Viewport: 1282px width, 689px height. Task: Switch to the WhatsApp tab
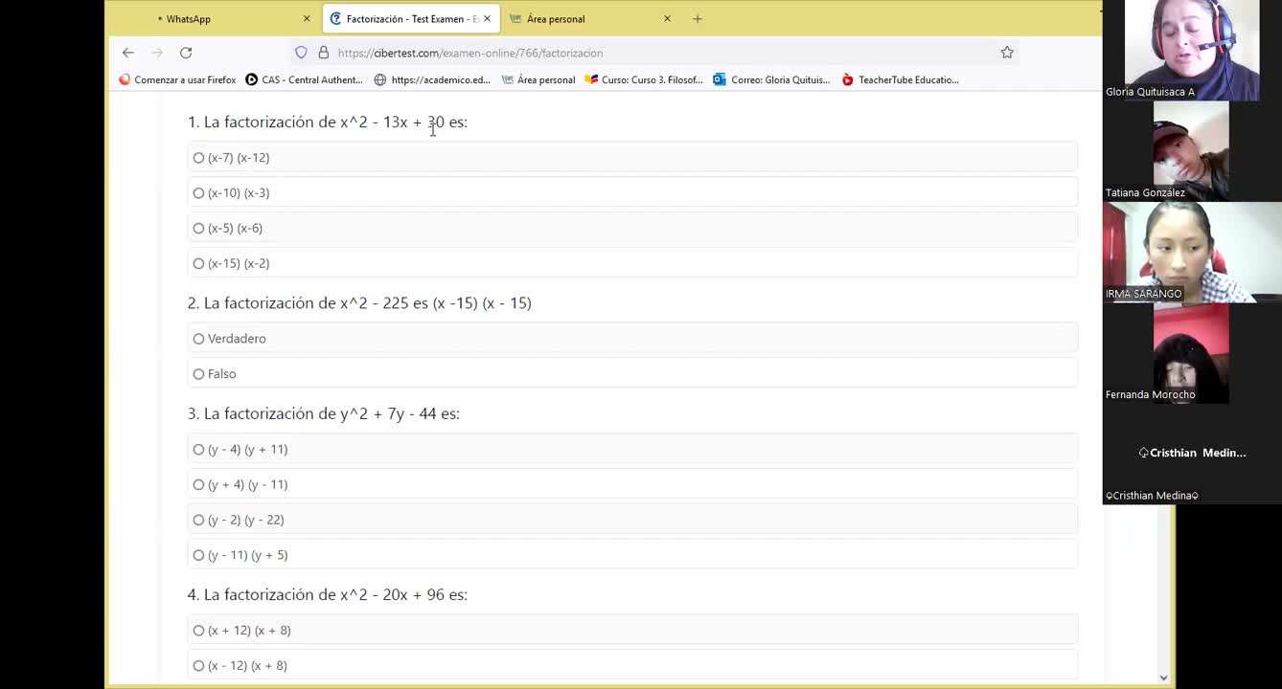(x=230, y=18)
